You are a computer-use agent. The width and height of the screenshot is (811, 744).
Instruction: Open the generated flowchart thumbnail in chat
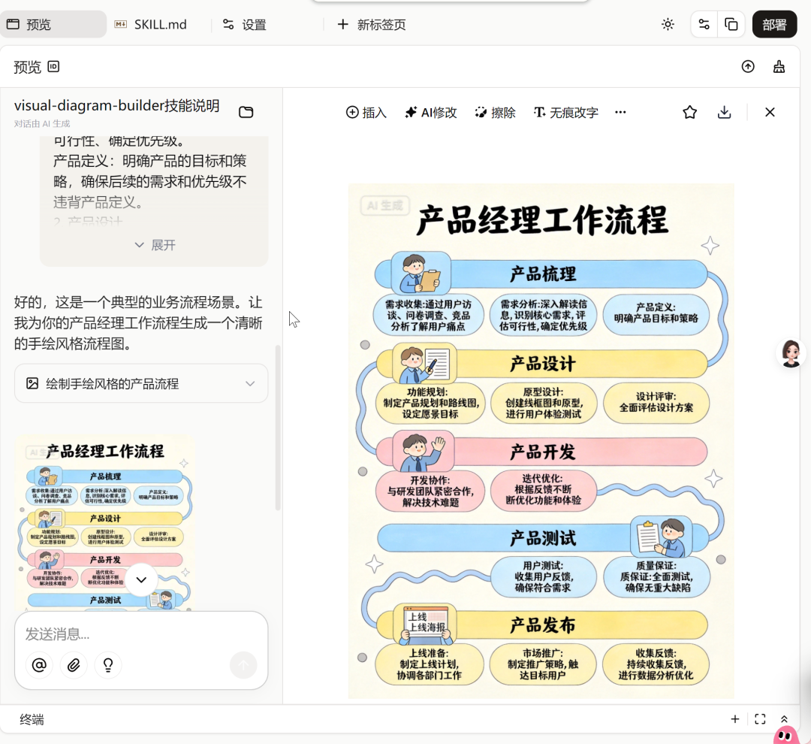[x=106, y=523]
